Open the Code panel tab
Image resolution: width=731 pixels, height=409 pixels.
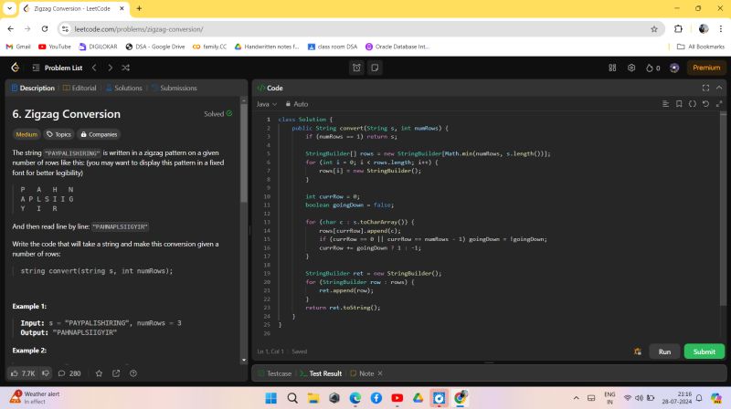coord(270,88)
